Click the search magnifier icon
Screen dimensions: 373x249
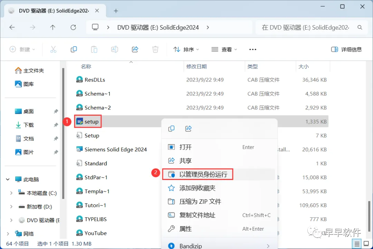click(x=360, y=28)
